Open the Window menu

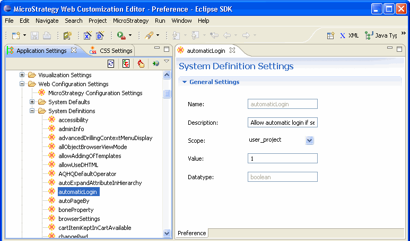tap(181, 21)
